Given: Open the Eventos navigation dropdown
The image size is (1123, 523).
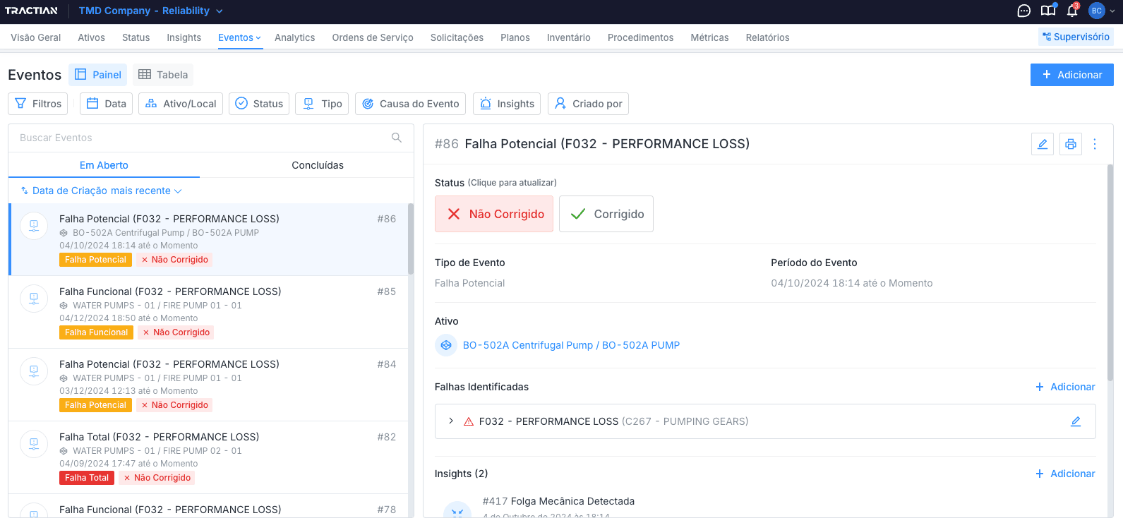Looking at the screenshot, I should point(239,37).
